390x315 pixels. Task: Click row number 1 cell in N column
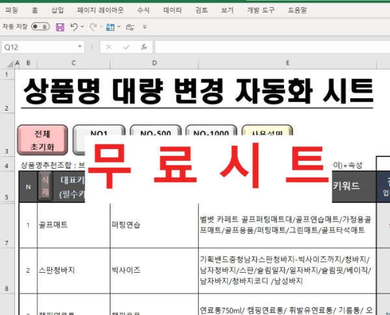pyautogui.click(x=28, y=225)
